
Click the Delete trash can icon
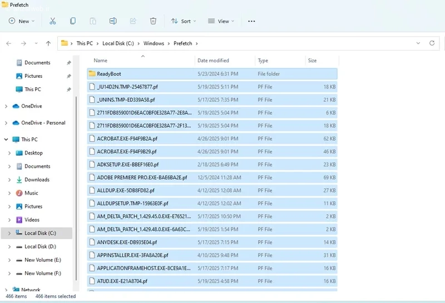coord(153,21)
